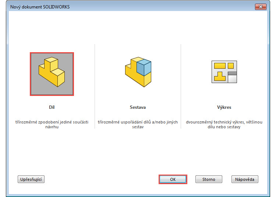Select the Sestava assembly icon

(x=138, y=72)
